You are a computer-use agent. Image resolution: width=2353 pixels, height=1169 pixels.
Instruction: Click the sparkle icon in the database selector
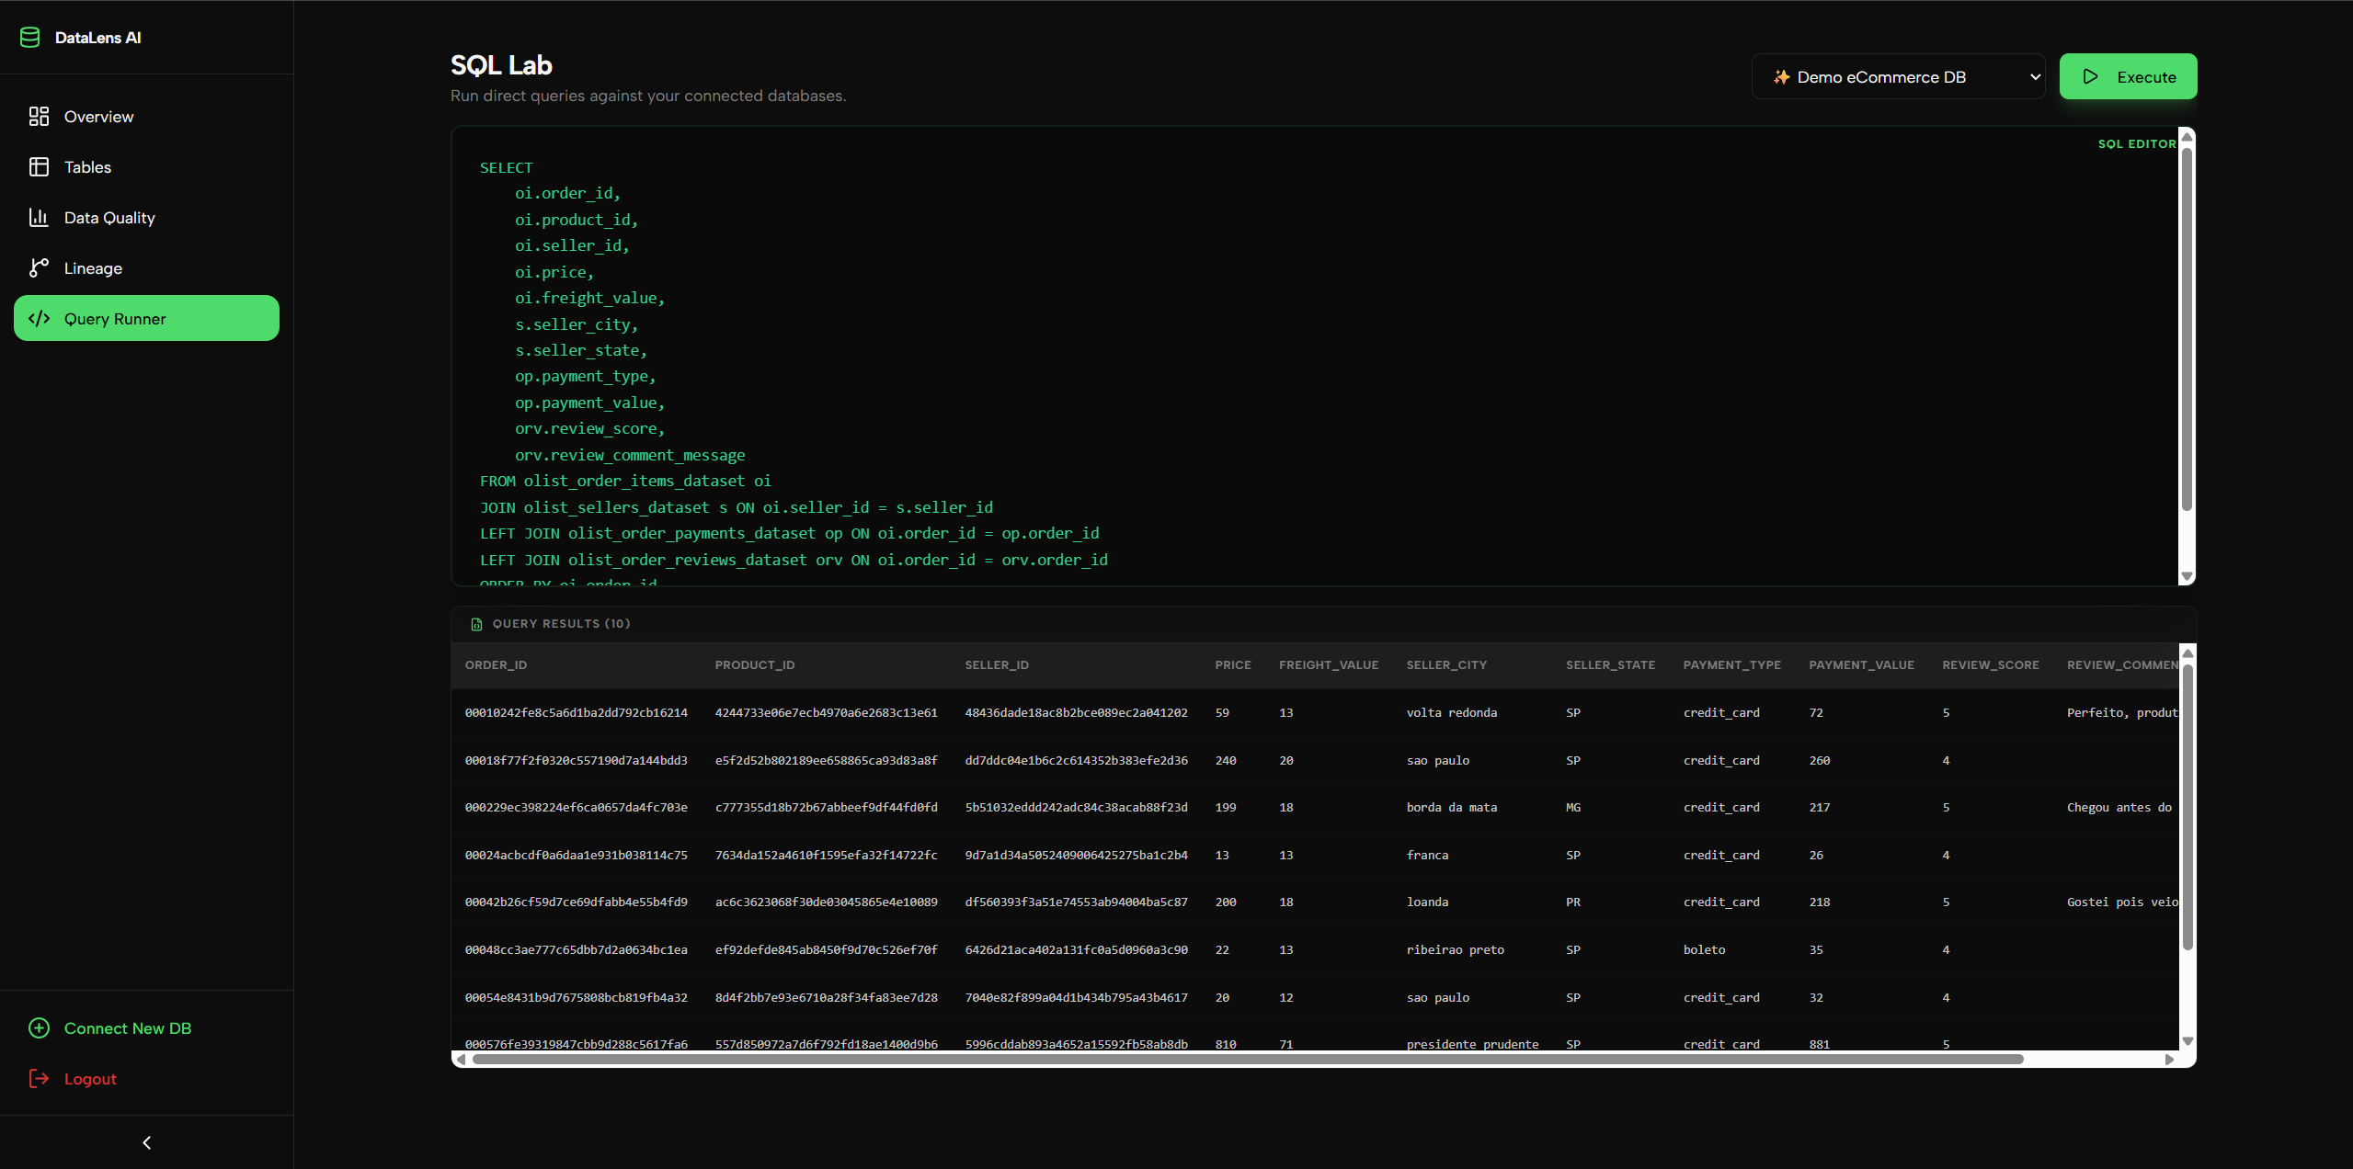click(1781, 77)
